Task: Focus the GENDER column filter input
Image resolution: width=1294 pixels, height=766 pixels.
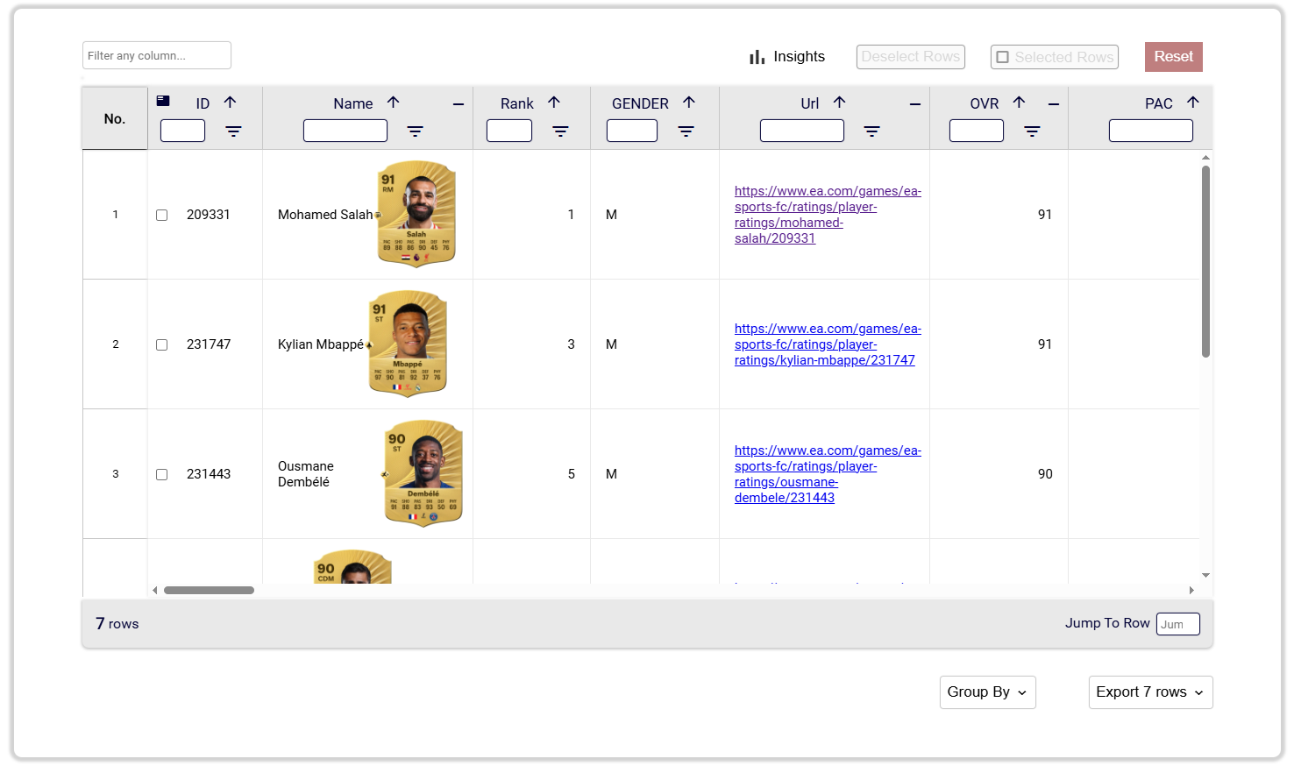Action: pyautogui.click(x=632, y=131)
